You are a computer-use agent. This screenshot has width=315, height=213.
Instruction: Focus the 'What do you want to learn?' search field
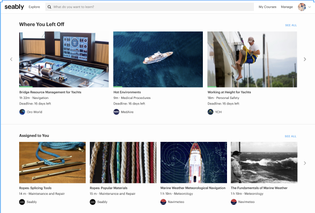tap(150, 7)
